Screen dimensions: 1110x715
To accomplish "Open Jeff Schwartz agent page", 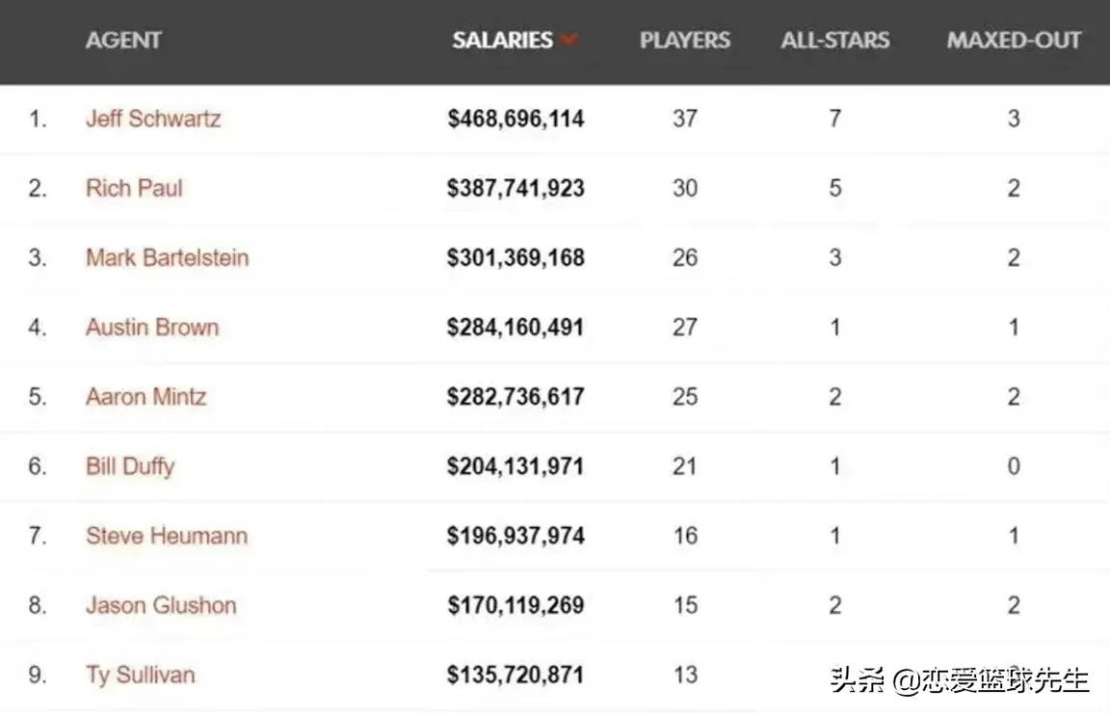I will pyautogui.click(x=153, y=119).
